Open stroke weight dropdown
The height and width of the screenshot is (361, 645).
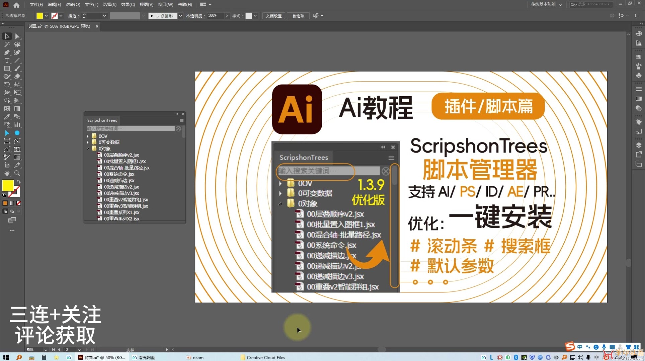105,16
